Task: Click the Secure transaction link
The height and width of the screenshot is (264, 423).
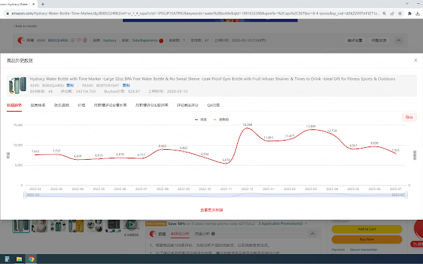Action: 364,249
